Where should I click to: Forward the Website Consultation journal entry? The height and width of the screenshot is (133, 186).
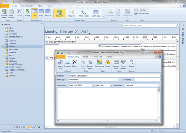click(67, 64)
